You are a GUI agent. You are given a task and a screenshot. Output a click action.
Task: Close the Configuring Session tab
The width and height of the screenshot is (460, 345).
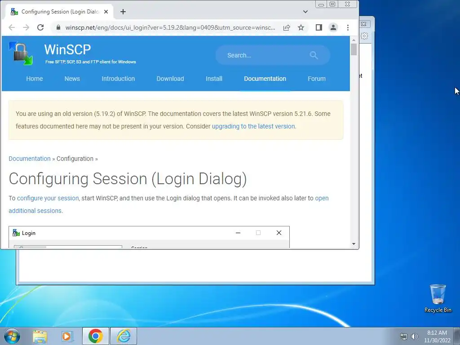pos(106,12)
